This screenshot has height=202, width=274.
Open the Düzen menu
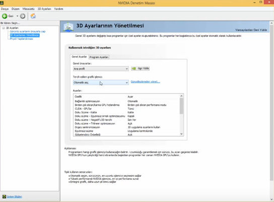tap(16, 9)
